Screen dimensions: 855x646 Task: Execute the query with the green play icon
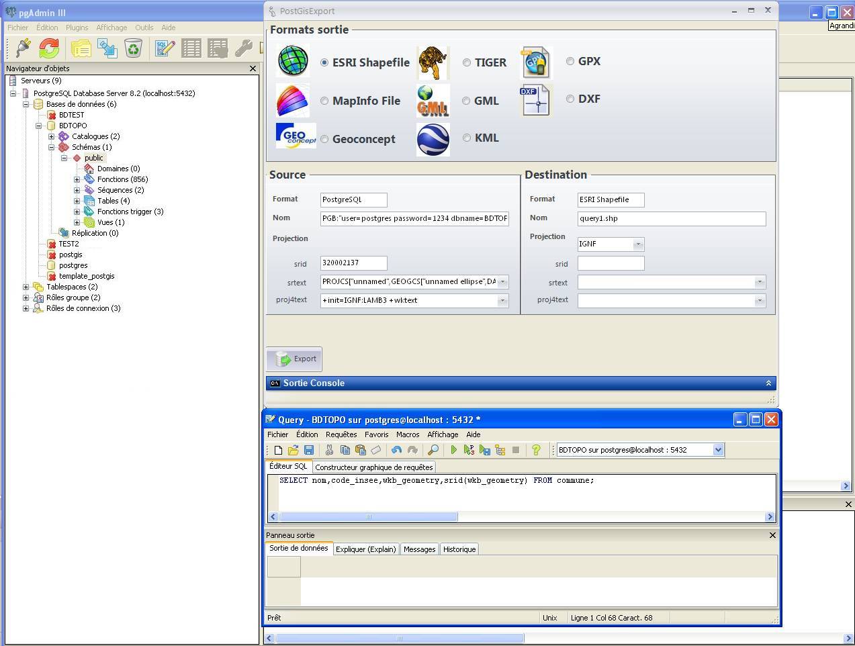tap(454, 450)
